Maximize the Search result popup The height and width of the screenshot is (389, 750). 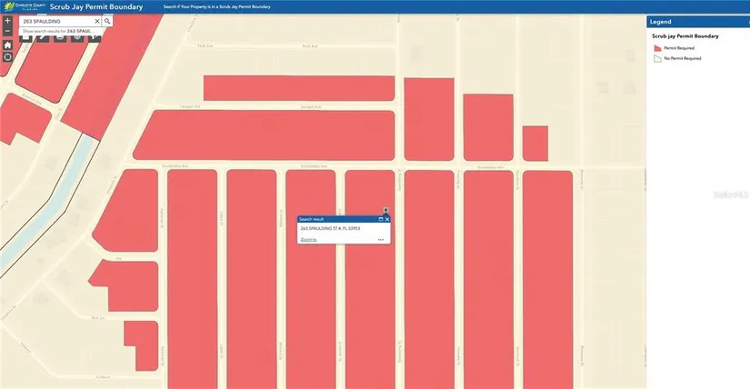380,219
